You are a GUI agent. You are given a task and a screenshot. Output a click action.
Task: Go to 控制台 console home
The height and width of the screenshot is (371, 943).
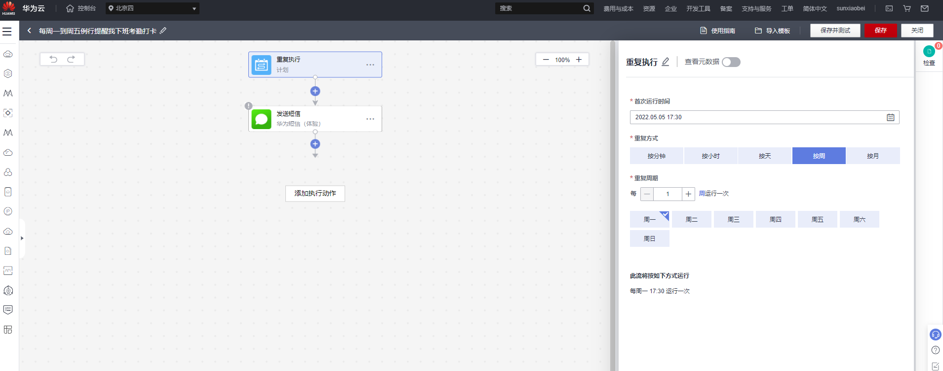pos(81,8)
